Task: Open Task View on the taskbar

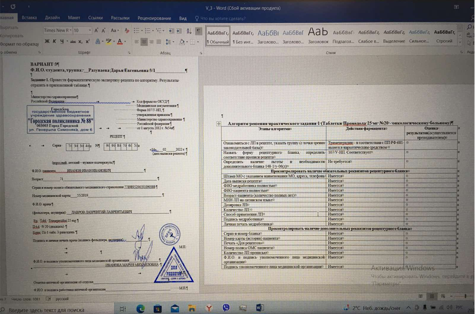Action: tap(123, 309)
